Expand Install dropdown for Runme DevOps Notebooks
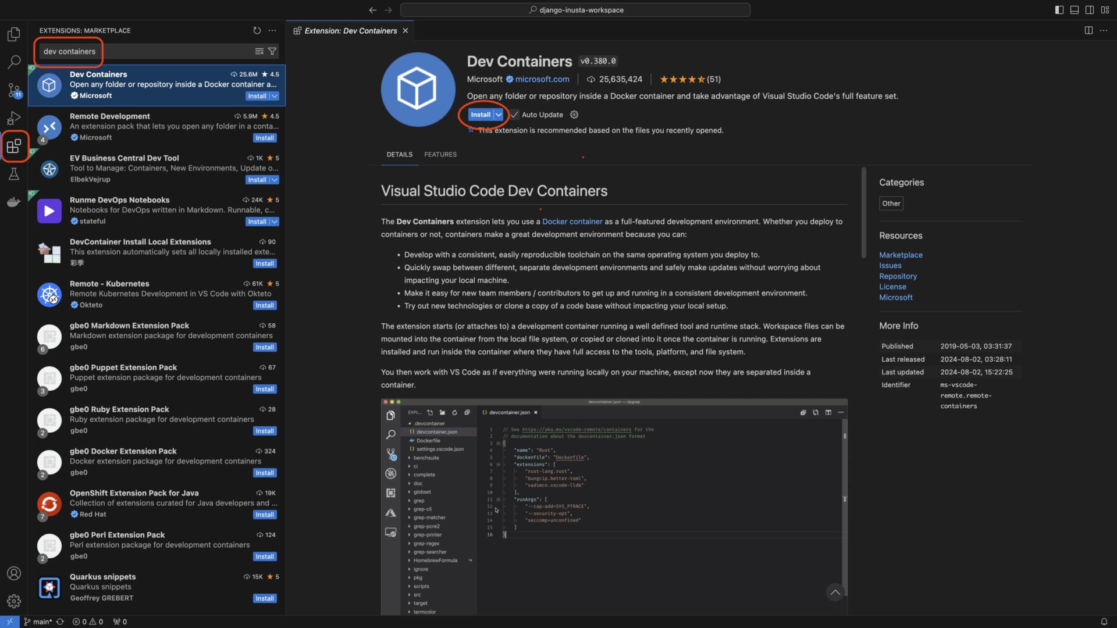Screen dimensions: 1117x628 click(275, 222)
